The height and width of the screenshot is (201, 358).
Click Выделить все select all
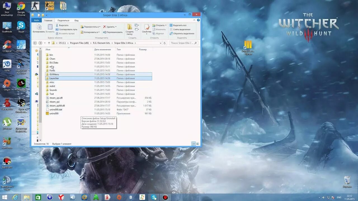click(178, 25)
